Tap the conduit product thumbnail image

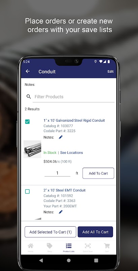32,149
